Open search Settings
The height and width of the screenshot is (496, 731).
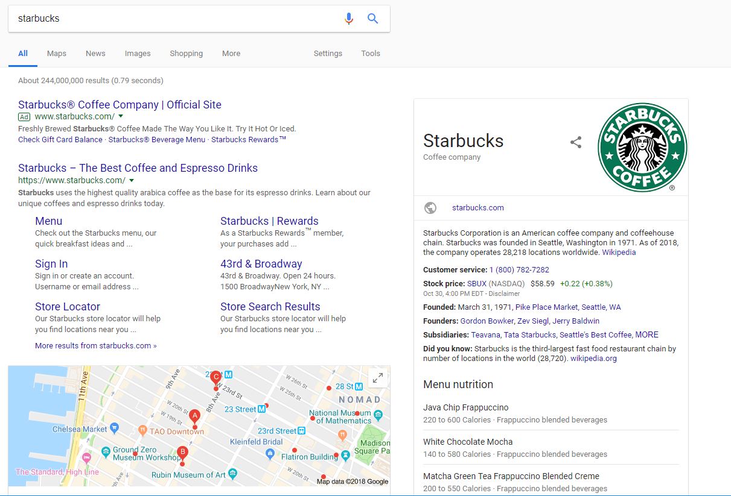[x=328, y=54]
